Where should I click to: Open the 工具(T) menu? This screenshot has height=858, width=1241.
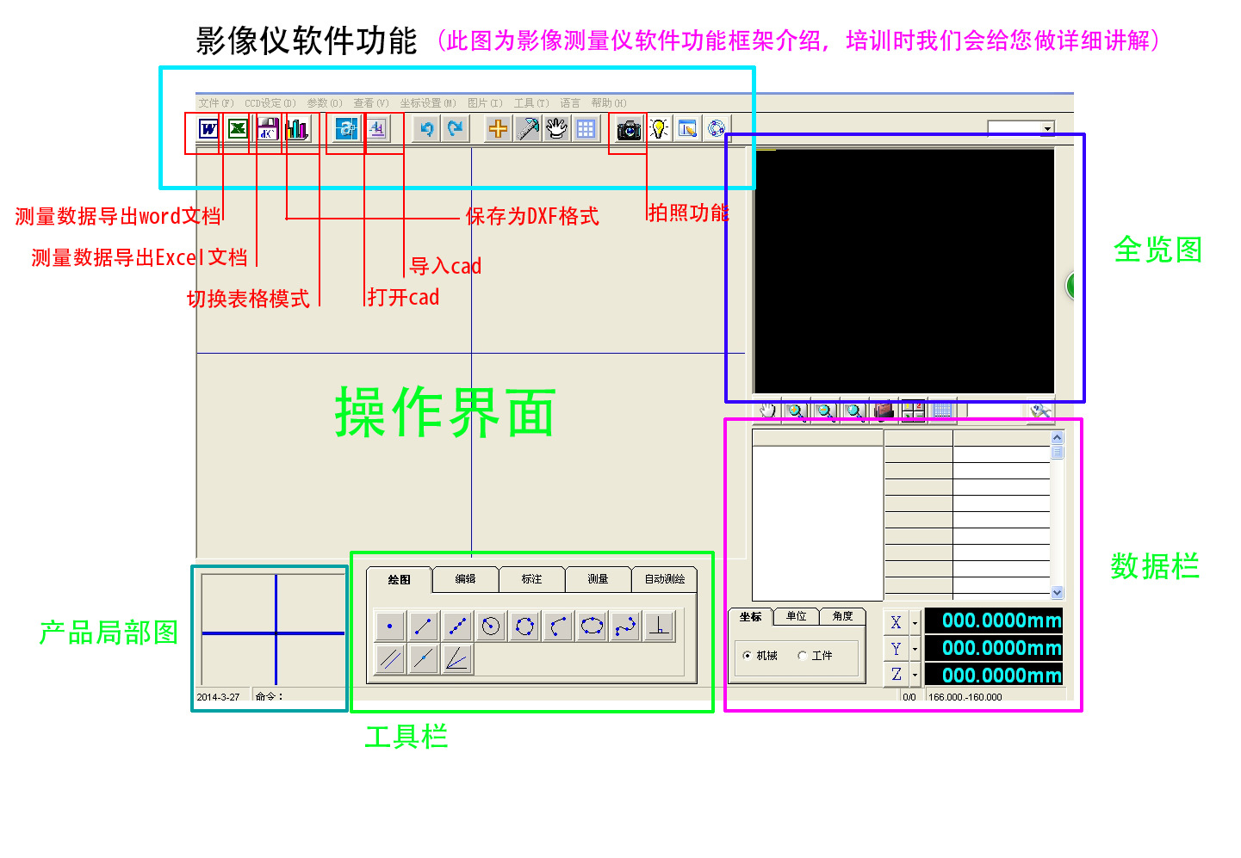click(x=531, y=103)
